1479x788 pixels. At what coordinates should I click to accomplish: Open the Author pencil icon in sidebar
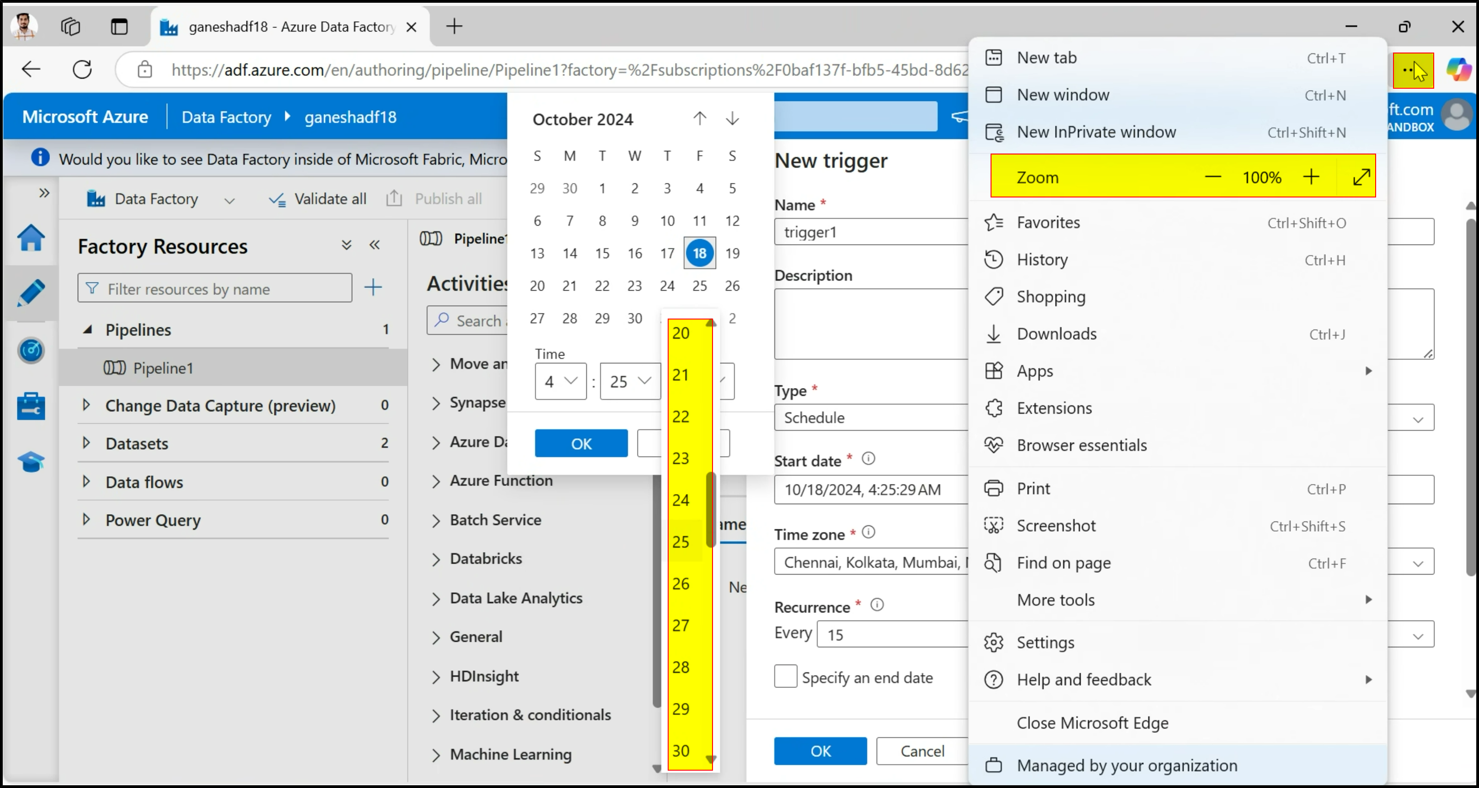[x=31, y=293]
